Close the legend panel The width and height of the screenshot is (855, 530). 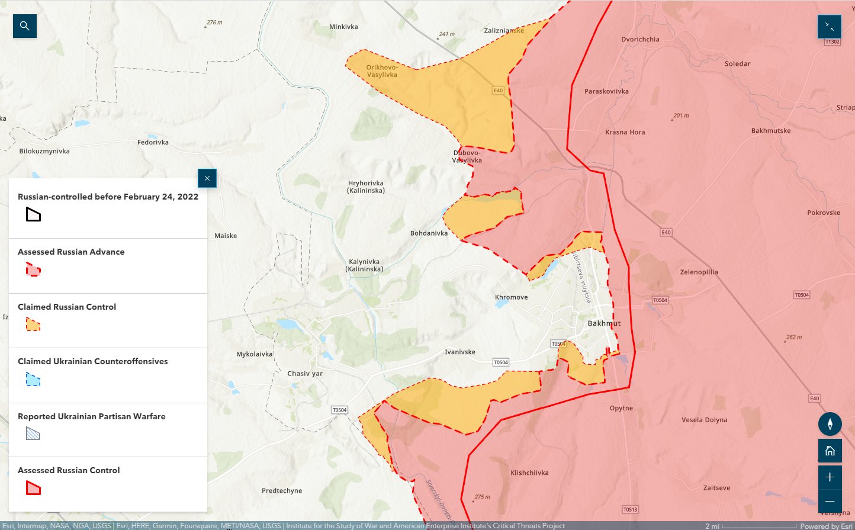point(207,178)
